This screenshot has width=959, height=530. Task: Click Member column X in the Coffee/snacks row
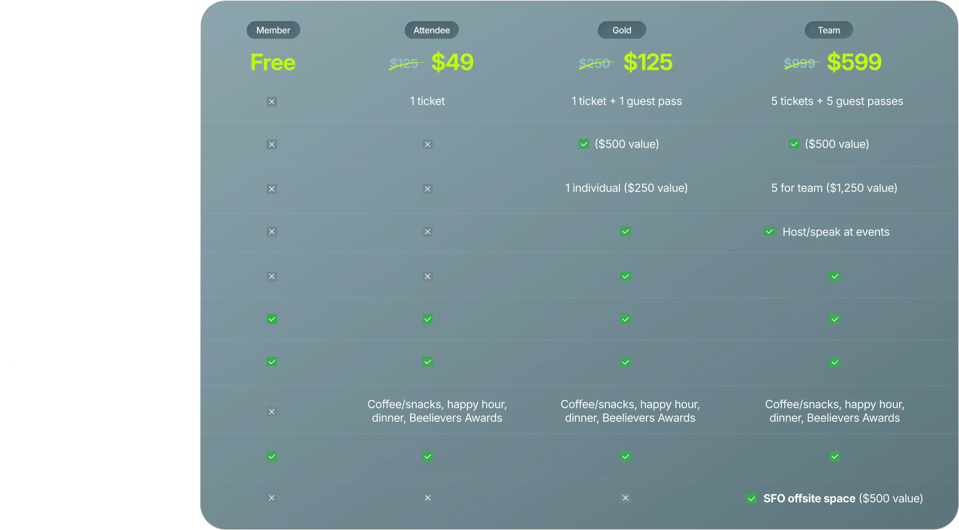click(272, 411)
